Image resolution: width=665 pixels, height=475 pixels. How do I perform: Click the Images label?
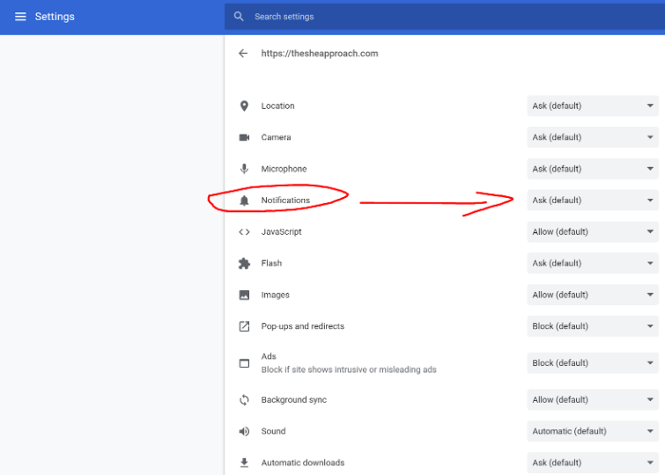(x=275, y=295)
